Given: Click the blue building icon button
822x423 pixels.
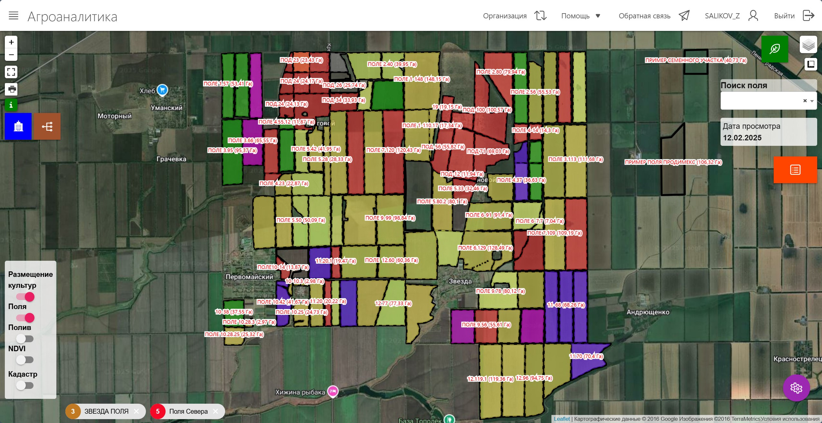Looking at the screenshot, I should coord(18,126).
